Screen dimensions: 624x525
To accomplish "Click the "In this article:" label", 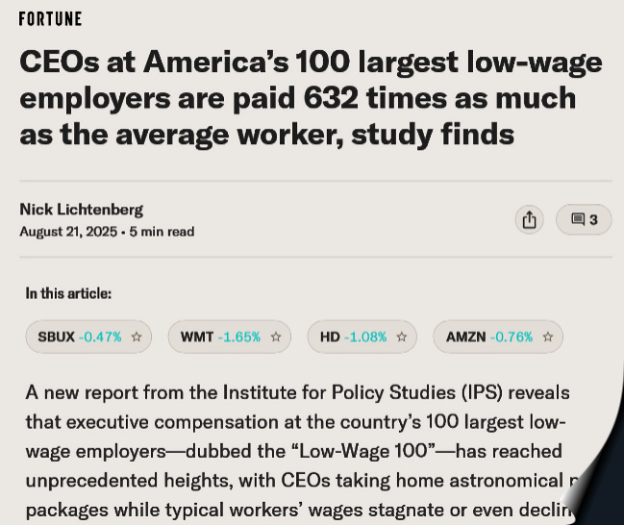I will (x=68, y=293).
